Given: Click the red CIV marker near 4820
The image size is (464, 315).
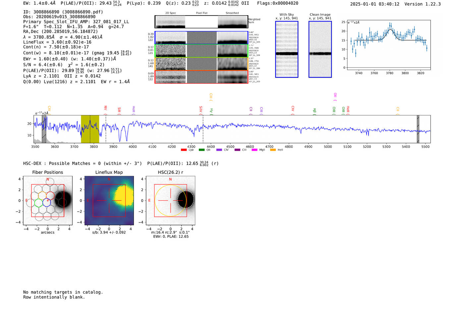Looking at the screenshot, I should coord(293,110).
